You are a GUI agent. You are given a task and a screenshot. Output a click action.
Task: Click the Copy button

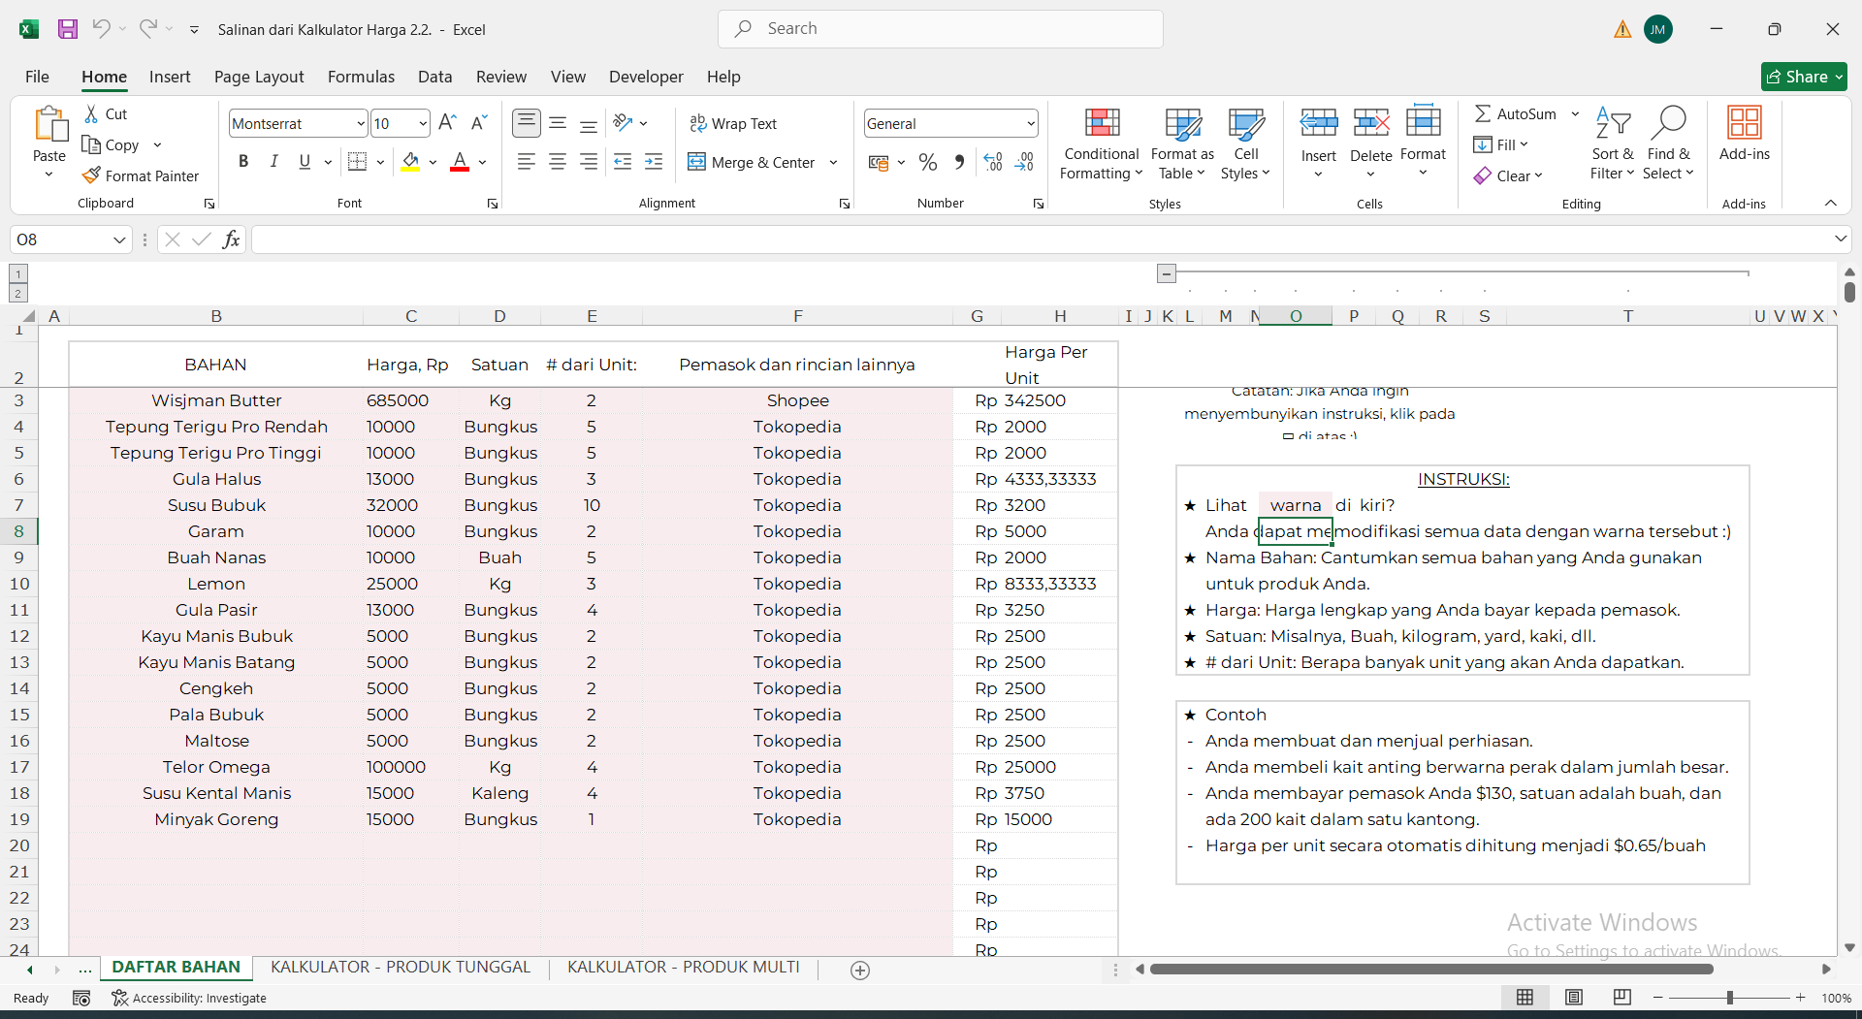point(112,144)
